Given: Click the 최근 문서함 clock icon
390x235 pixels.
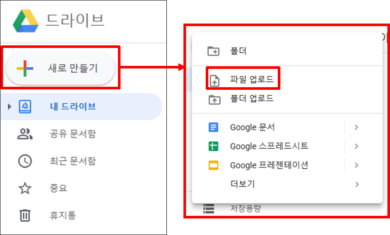Looking at the screenshot, I should 25,161.
